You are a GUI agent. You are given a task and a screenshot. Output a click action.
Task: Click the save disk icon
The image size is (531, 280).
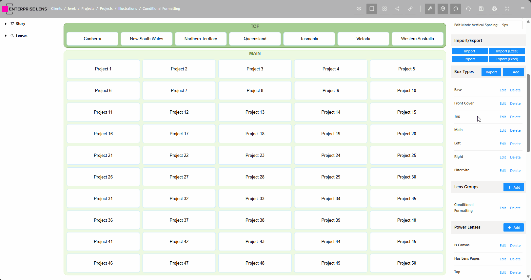[x=481, y=9]
